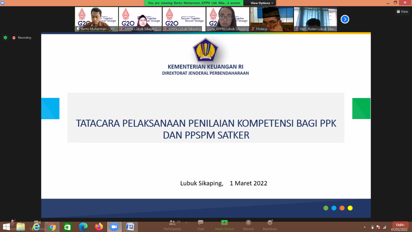Click the red Recording indicator

[22, 38]
